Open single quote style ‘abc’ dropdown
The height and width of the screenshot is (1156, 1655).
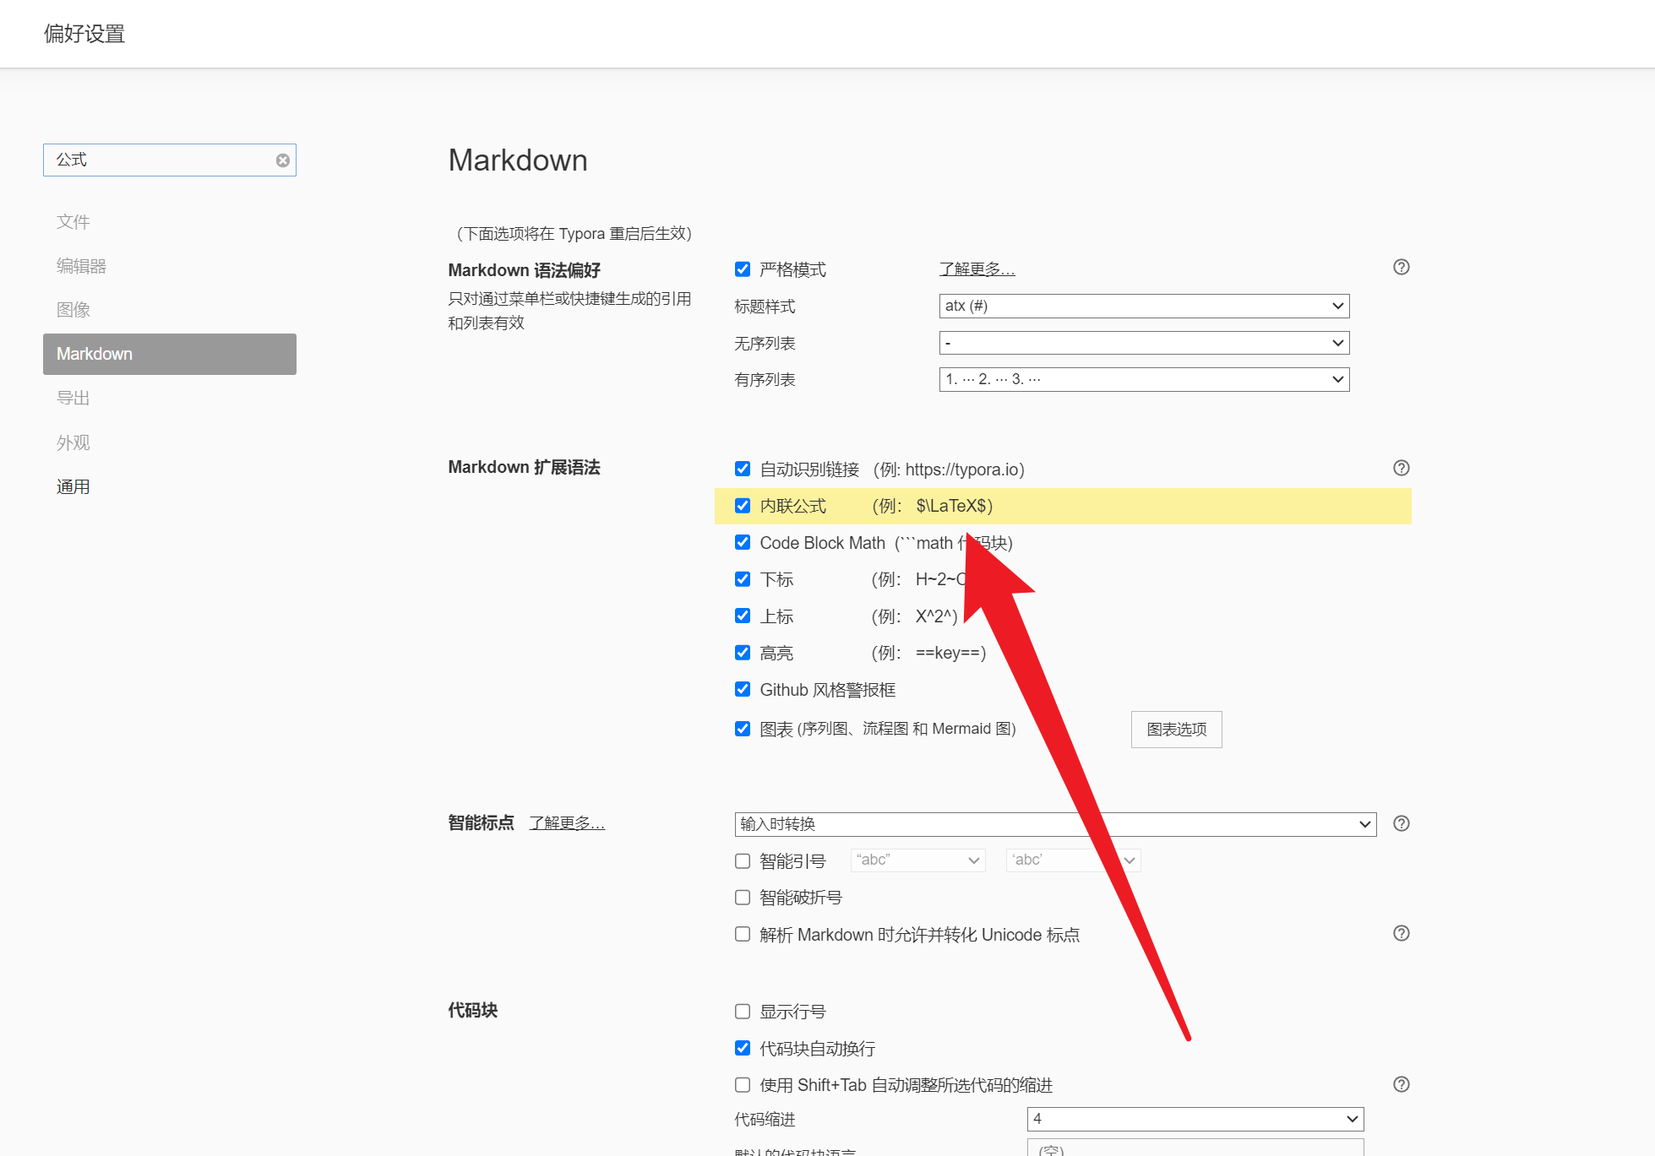1073,860
